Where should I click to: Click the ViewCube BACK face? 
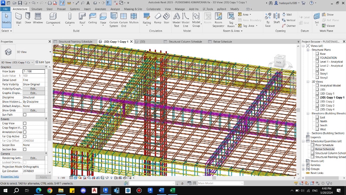pos(279,62)
